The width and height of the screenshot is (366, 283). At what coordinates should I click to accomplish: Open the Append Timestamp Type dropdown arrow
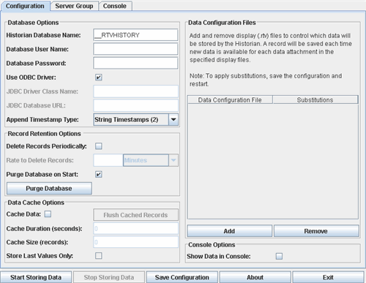coord(173,120)
